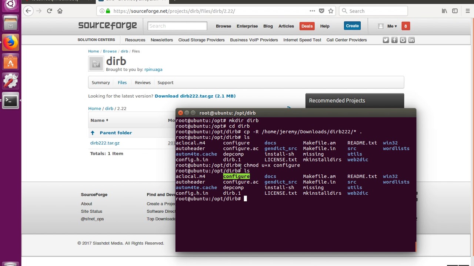Screen dimensions: 474x266
Task: Open the Me account dropdown
Action: click(392, 26)
